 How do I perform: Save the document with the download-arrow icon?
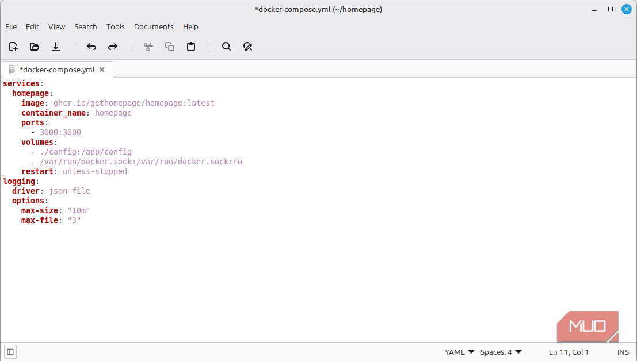coord(56,47)
